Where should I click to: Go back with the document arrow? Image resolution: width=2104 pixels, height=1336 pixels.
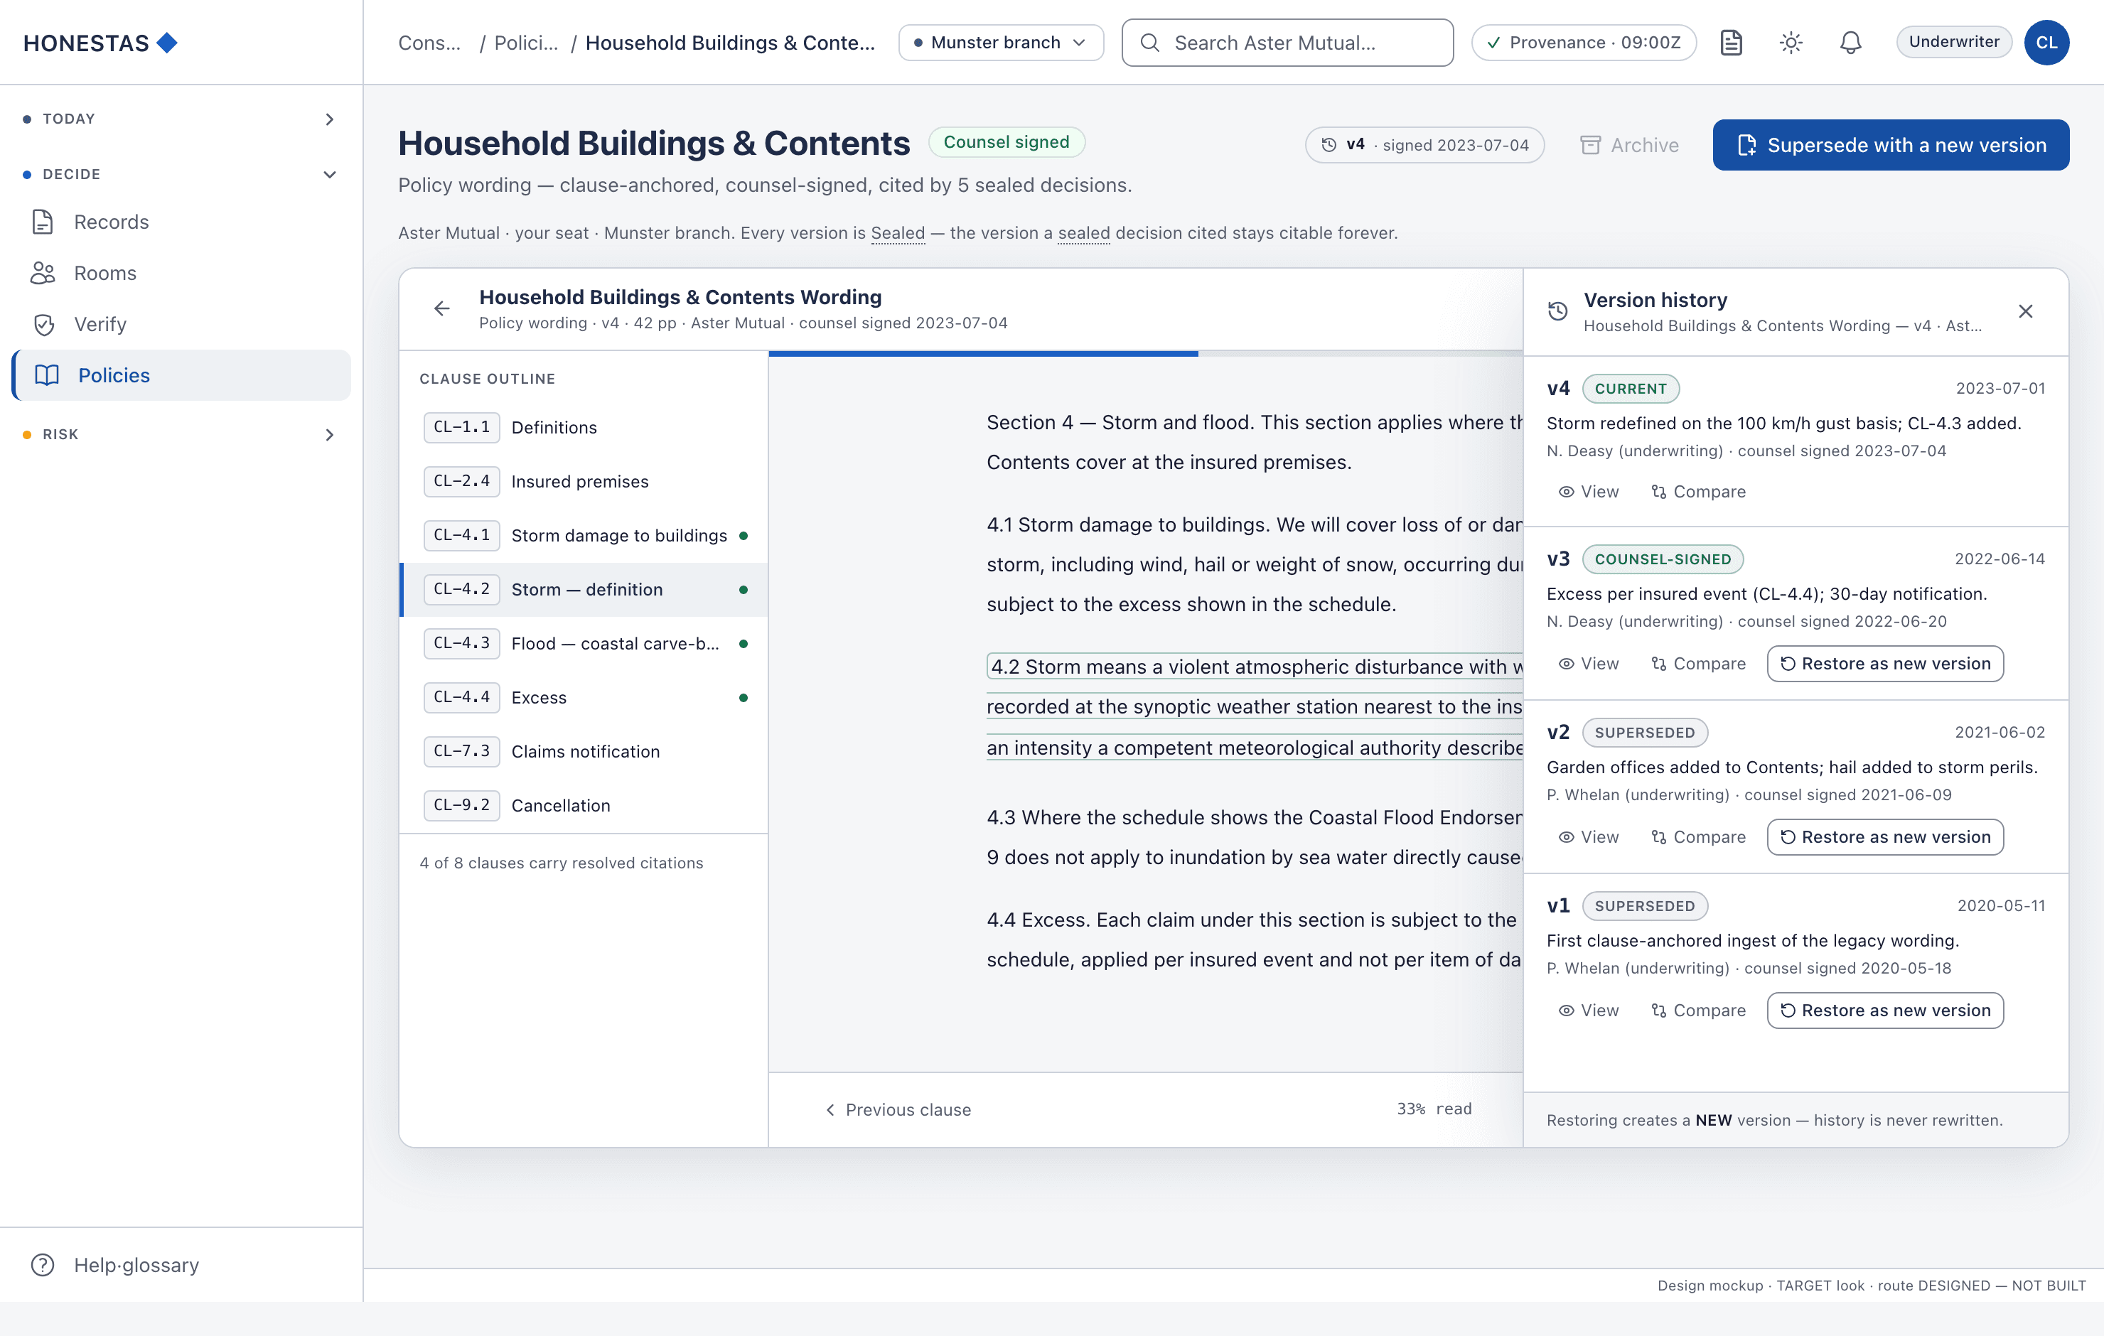pos(441,308)
